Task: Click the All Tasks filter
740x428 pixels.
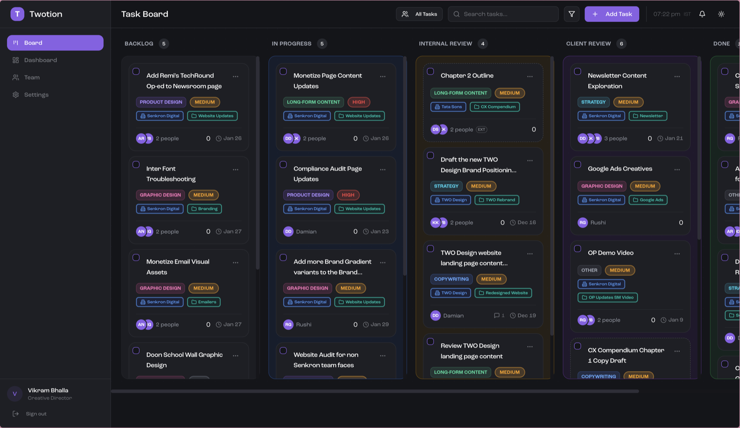Action: click(x=419, y=14)
